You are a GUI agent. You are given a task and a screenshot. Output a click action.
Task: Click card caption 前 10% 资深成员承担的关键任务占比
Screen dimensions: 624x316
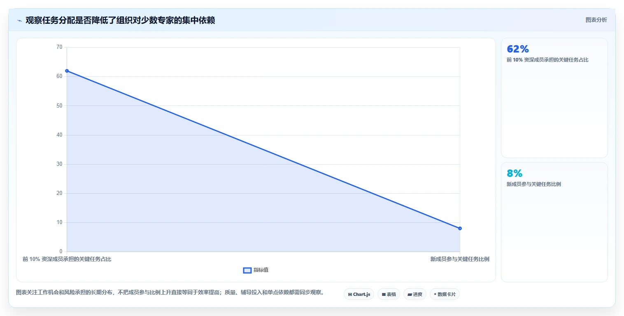click(x=547, y=60)
